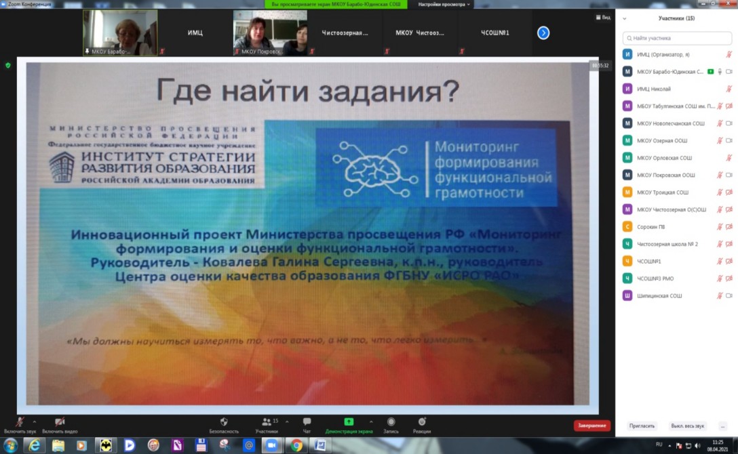The width and height of the screenshot is (738, 454).
Task: Open the Безопасность shield icon
Action: click(x=224, y=421)
